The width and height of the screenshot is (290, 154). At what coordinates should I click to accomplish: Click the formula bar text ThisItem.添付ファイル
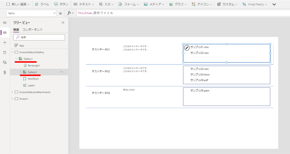pyautogui.click(x=95, y=13)
